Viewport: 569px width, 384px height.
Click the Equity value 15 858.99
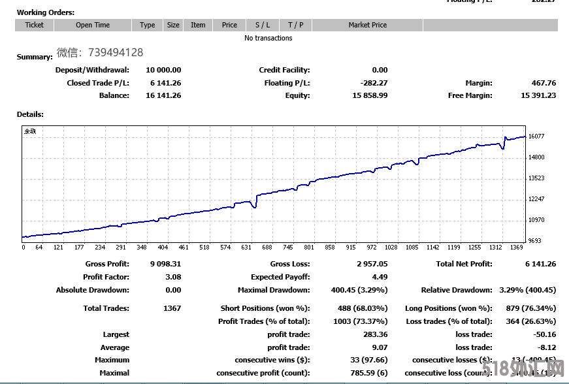tap(370, 95)
